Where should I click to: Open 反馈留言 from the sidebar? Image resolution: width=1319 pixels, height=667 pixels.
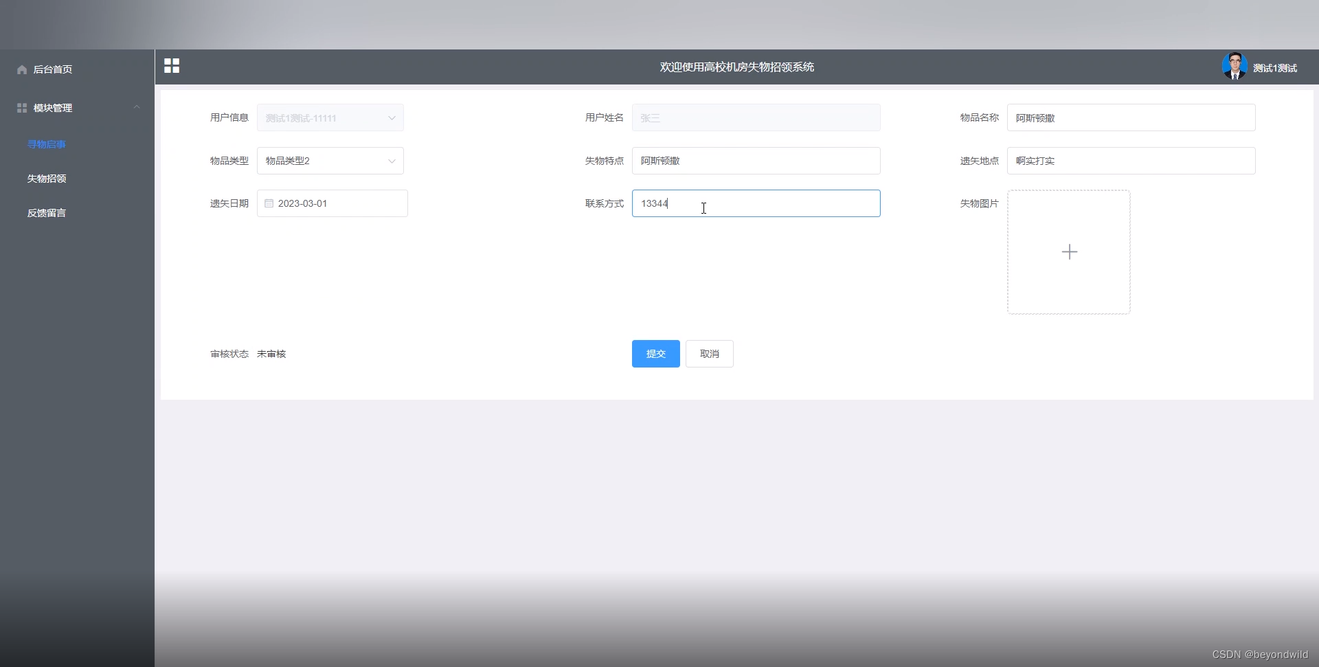pos(46,213)
